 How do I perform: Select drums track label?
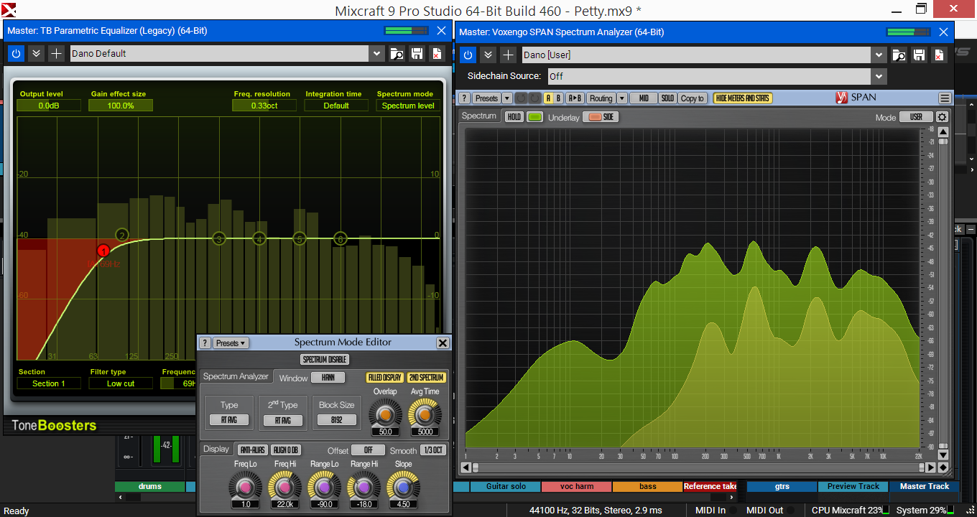150,487
